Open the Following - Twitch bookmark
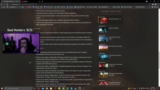This screenshot has height=90, width=160. 38,7
